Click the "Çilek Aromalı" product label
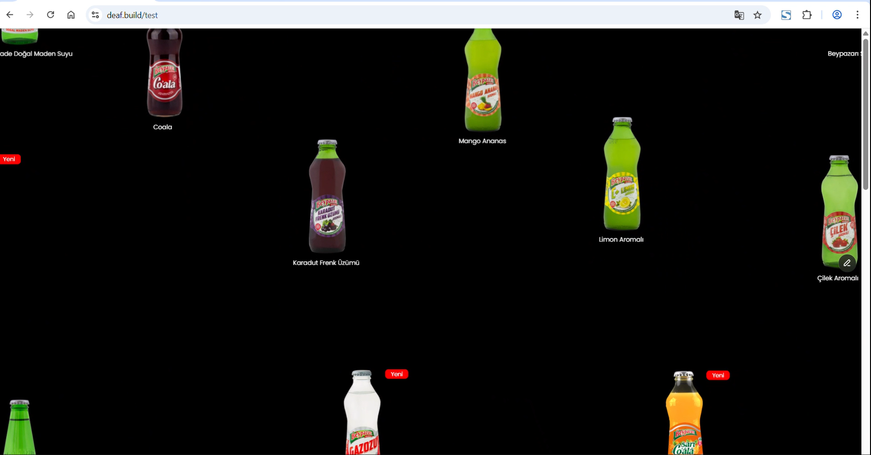871x455 pixels. [x=837, y=278]
